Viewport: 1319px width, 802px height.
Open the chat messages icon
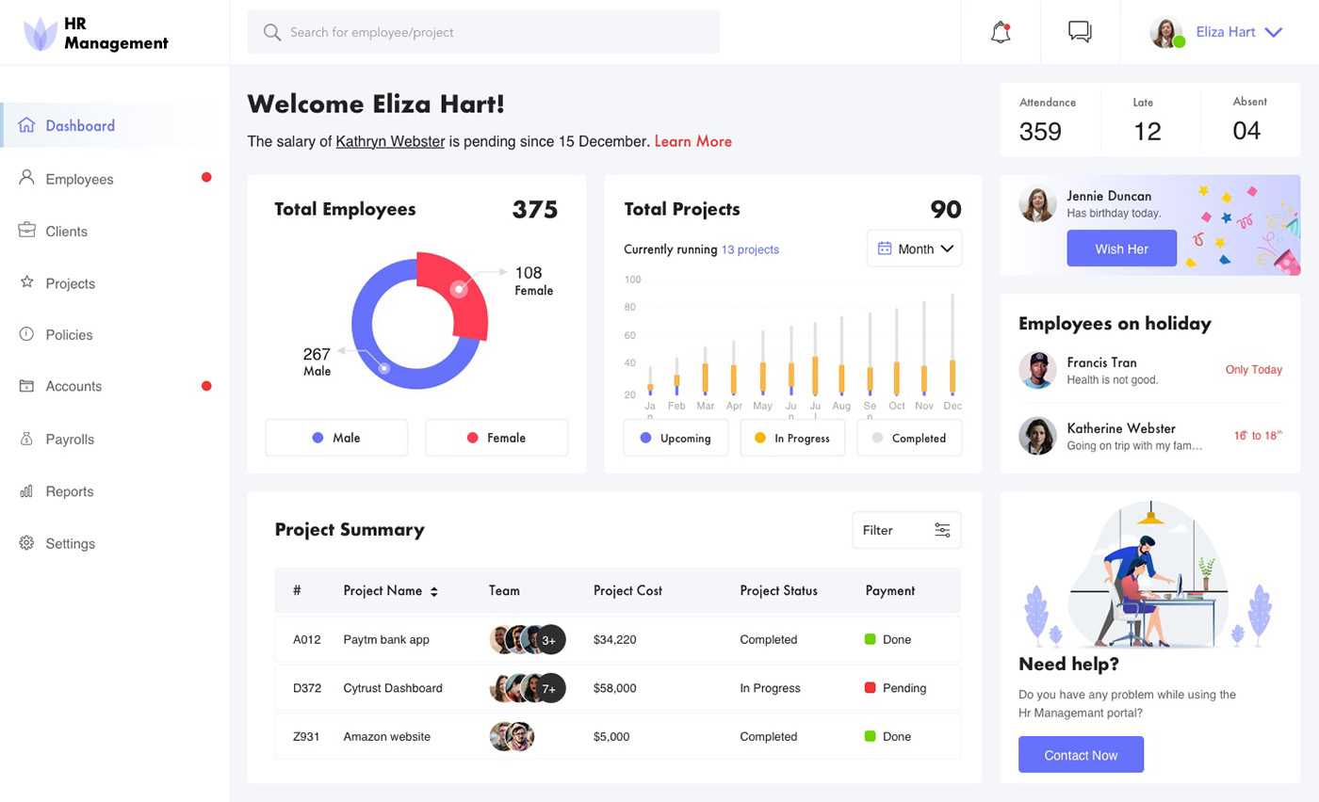1080,32
